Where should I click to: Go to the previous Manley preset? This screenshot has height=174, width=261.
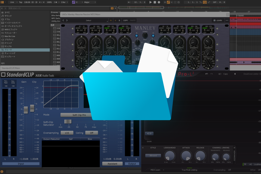coord(63,20)
